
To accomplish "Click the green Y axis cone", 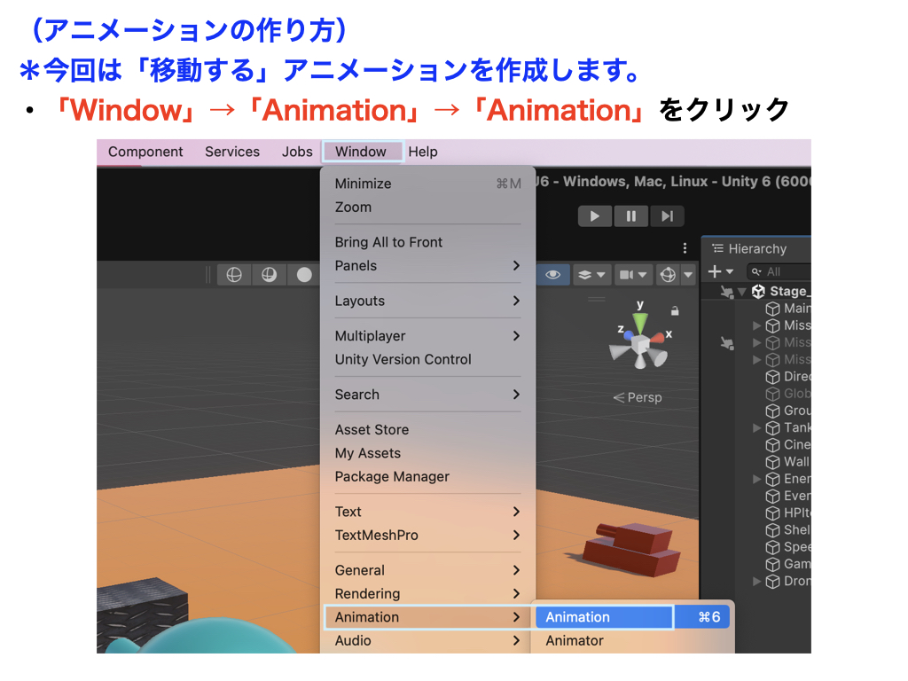I will [x=640, y=320].
